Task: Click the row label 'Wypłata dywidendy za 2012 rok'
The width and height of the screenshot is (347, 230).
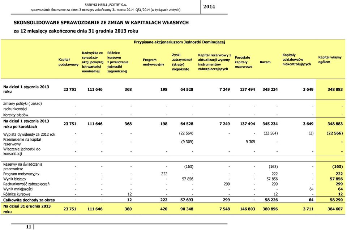Action: [x=29, y=135]
